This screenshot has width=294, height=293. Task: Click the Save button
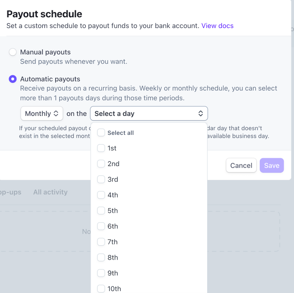(272, 165)
